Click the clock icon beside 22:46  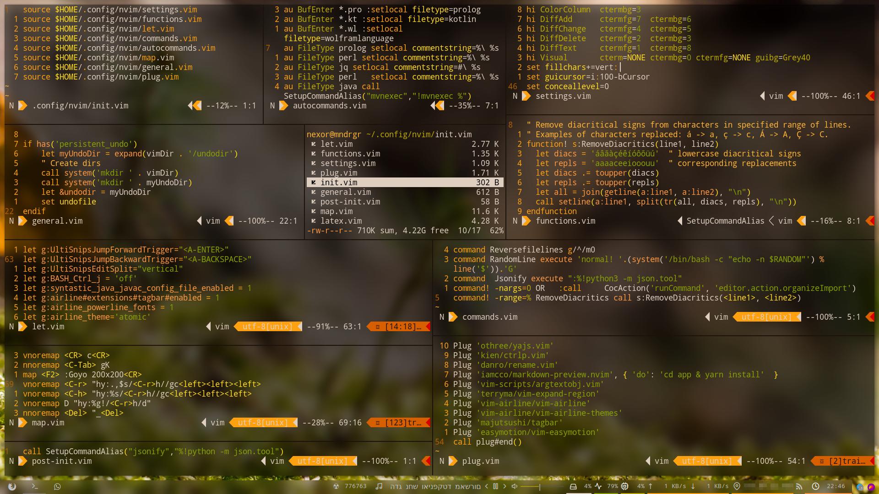(x=815, y=487)
